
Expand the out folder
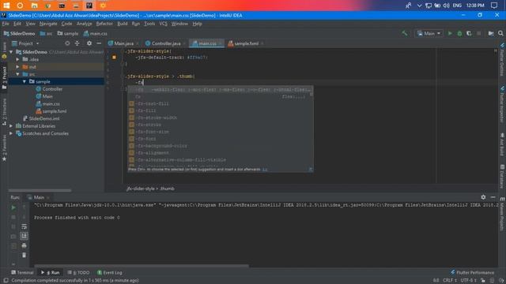[x=17, y=66]
